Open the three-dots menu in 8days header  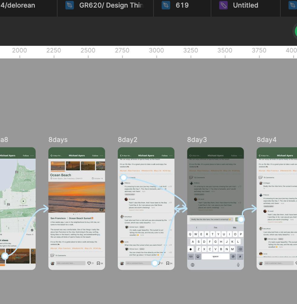click(101, 156)
